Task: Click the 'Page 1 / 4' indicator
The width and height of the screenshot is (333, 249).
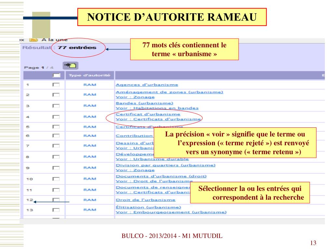Action: (39, 67)
